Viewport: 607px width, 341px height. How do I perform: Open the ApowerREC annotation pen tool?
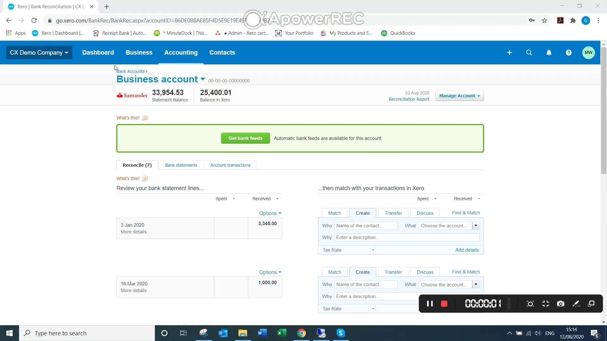576,303
